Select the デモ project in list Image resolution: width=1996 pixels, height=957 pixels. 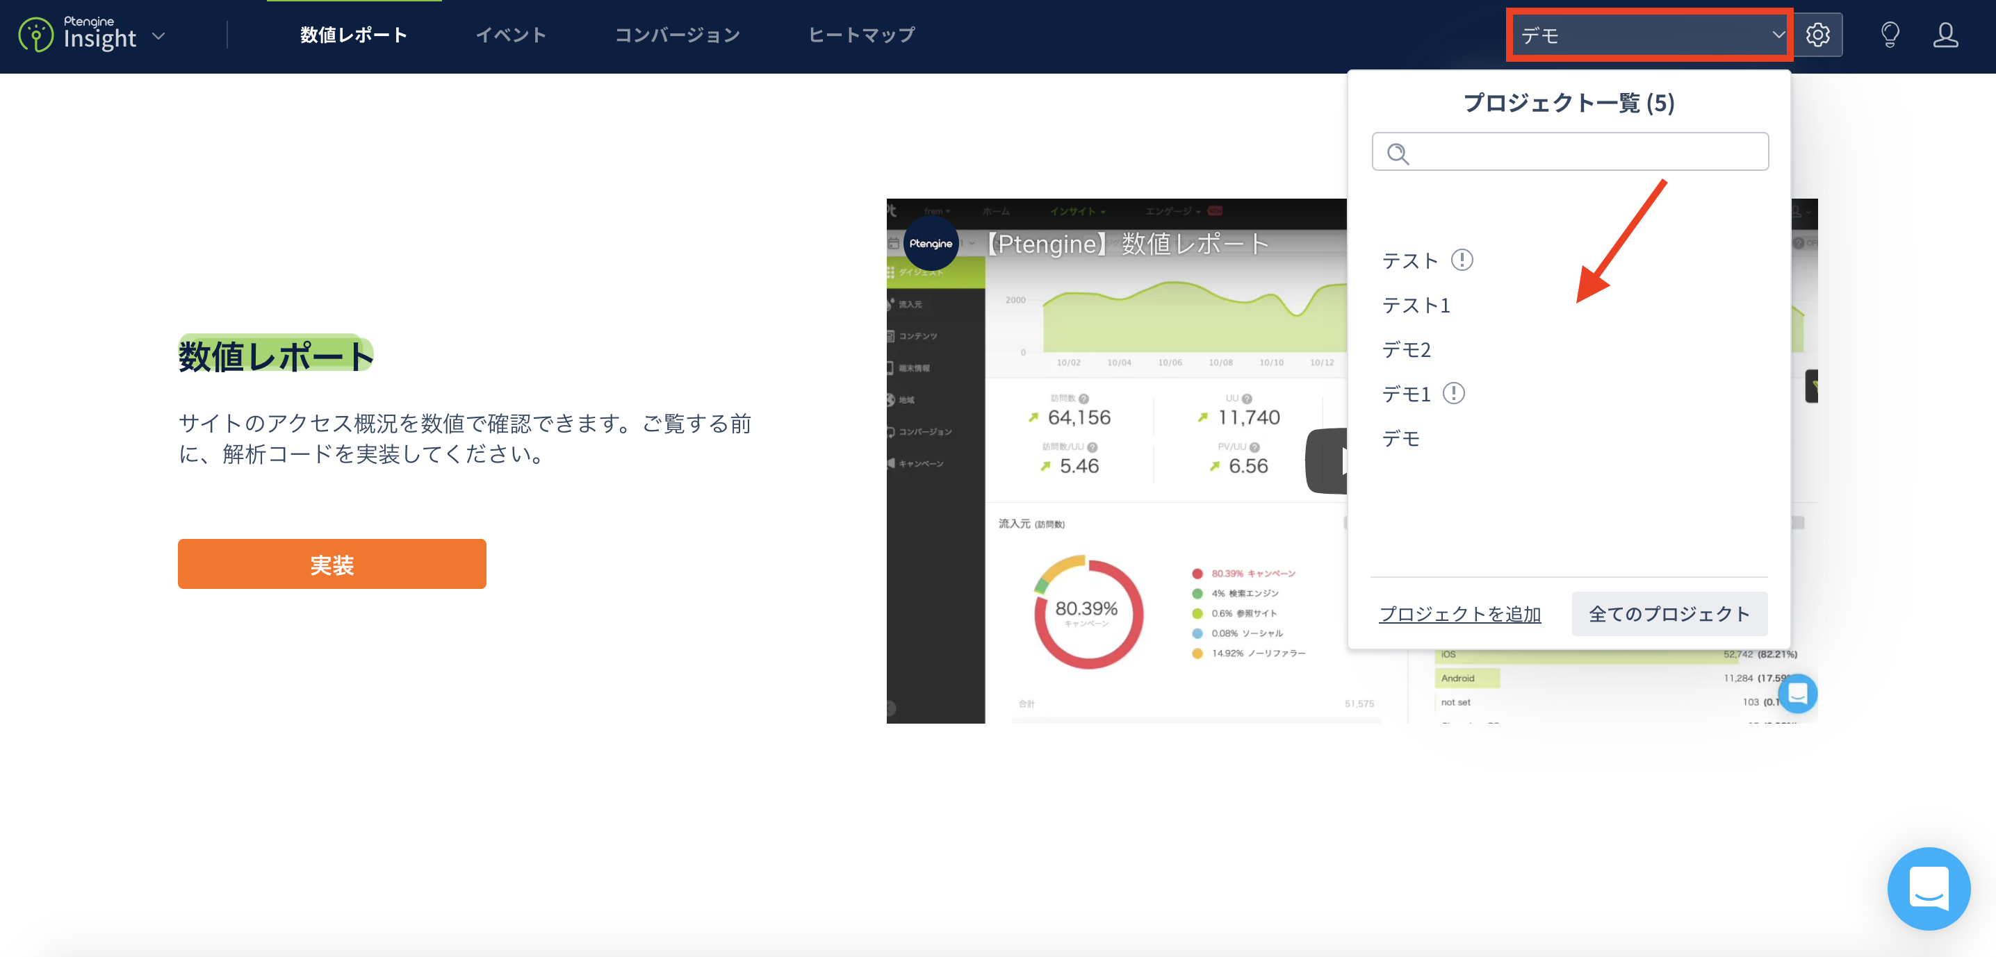click(x=1401, y=439)
